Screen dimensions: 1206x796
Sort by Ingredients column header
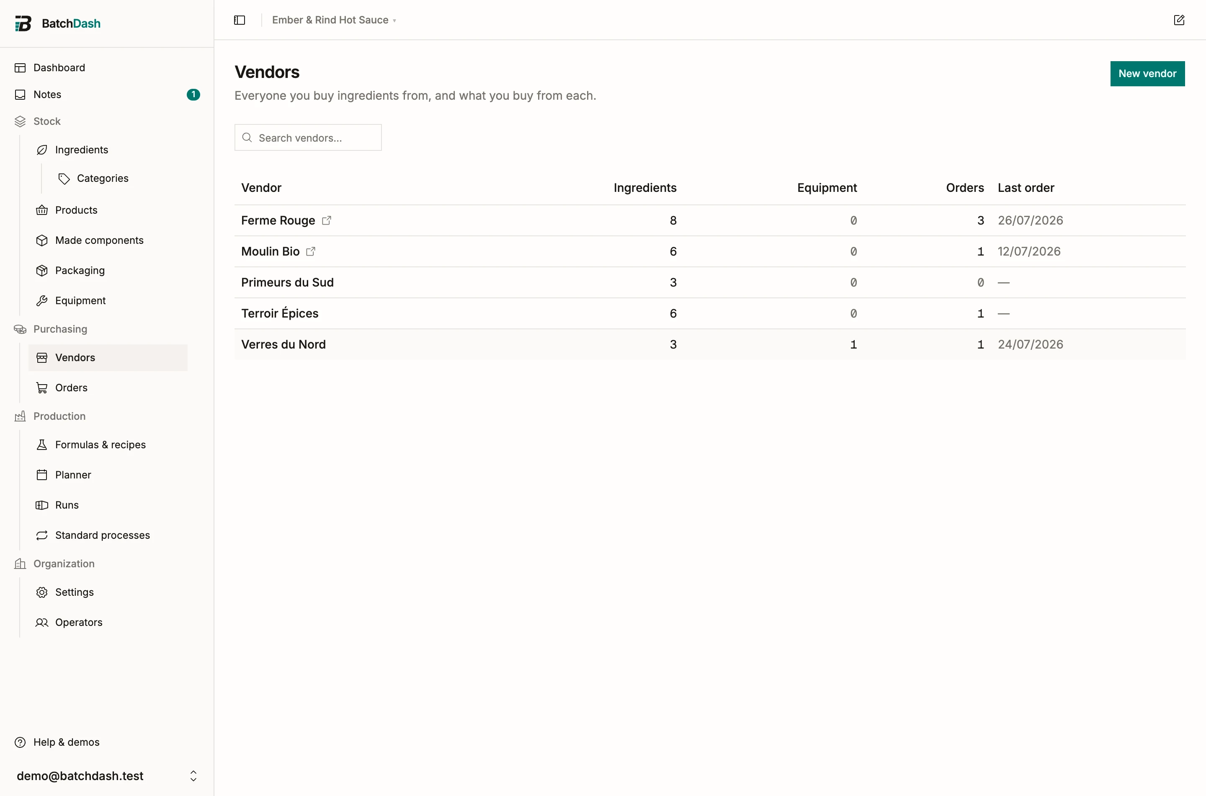(645, 188)
